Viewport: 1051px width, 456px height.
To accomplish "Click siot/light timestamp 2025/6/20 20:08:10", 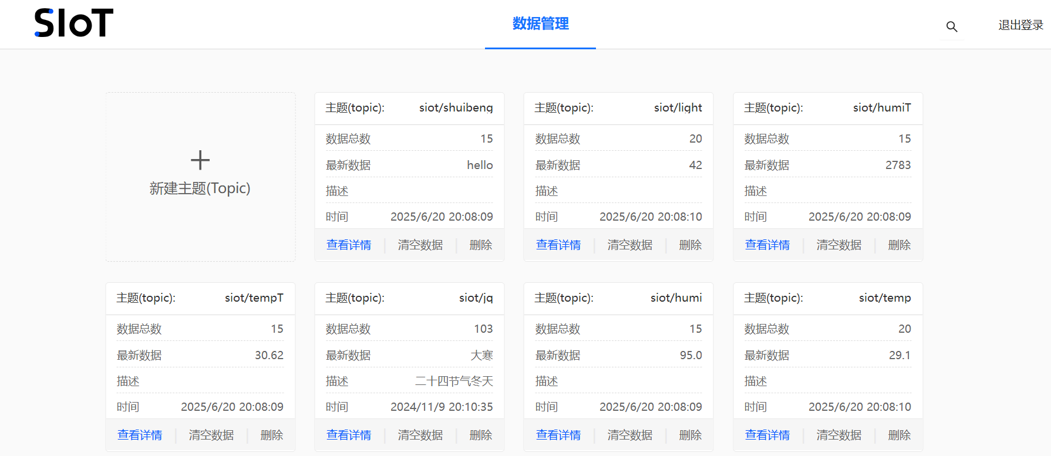I will pos(651,217).
